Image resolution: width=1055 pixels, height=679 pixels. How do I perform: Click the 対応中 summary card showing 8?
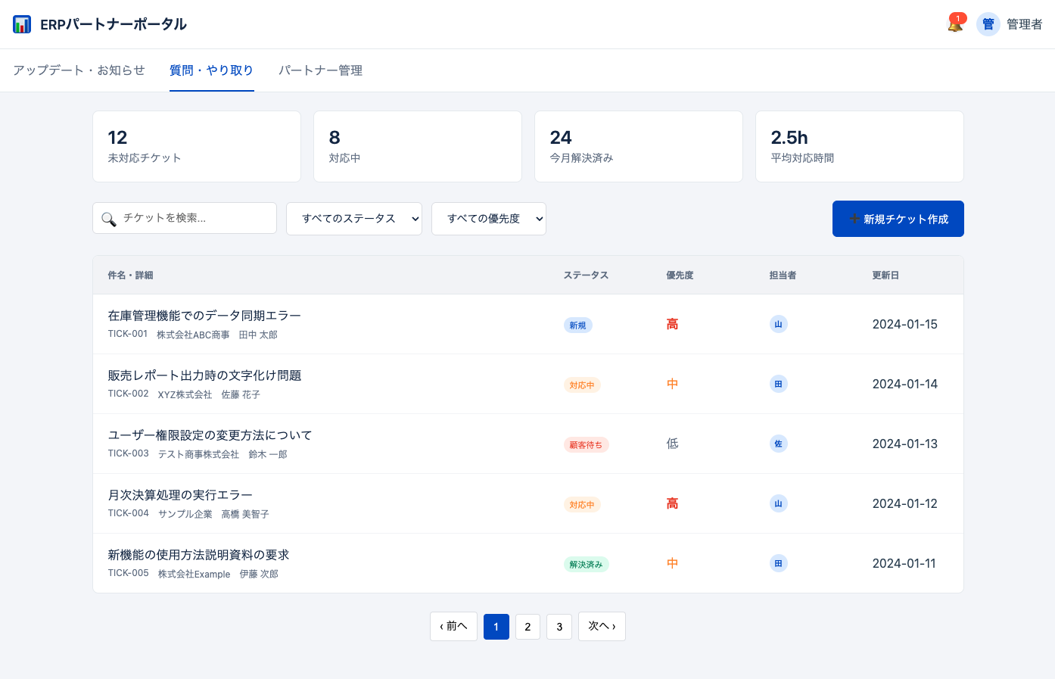[x=418, y=147]
